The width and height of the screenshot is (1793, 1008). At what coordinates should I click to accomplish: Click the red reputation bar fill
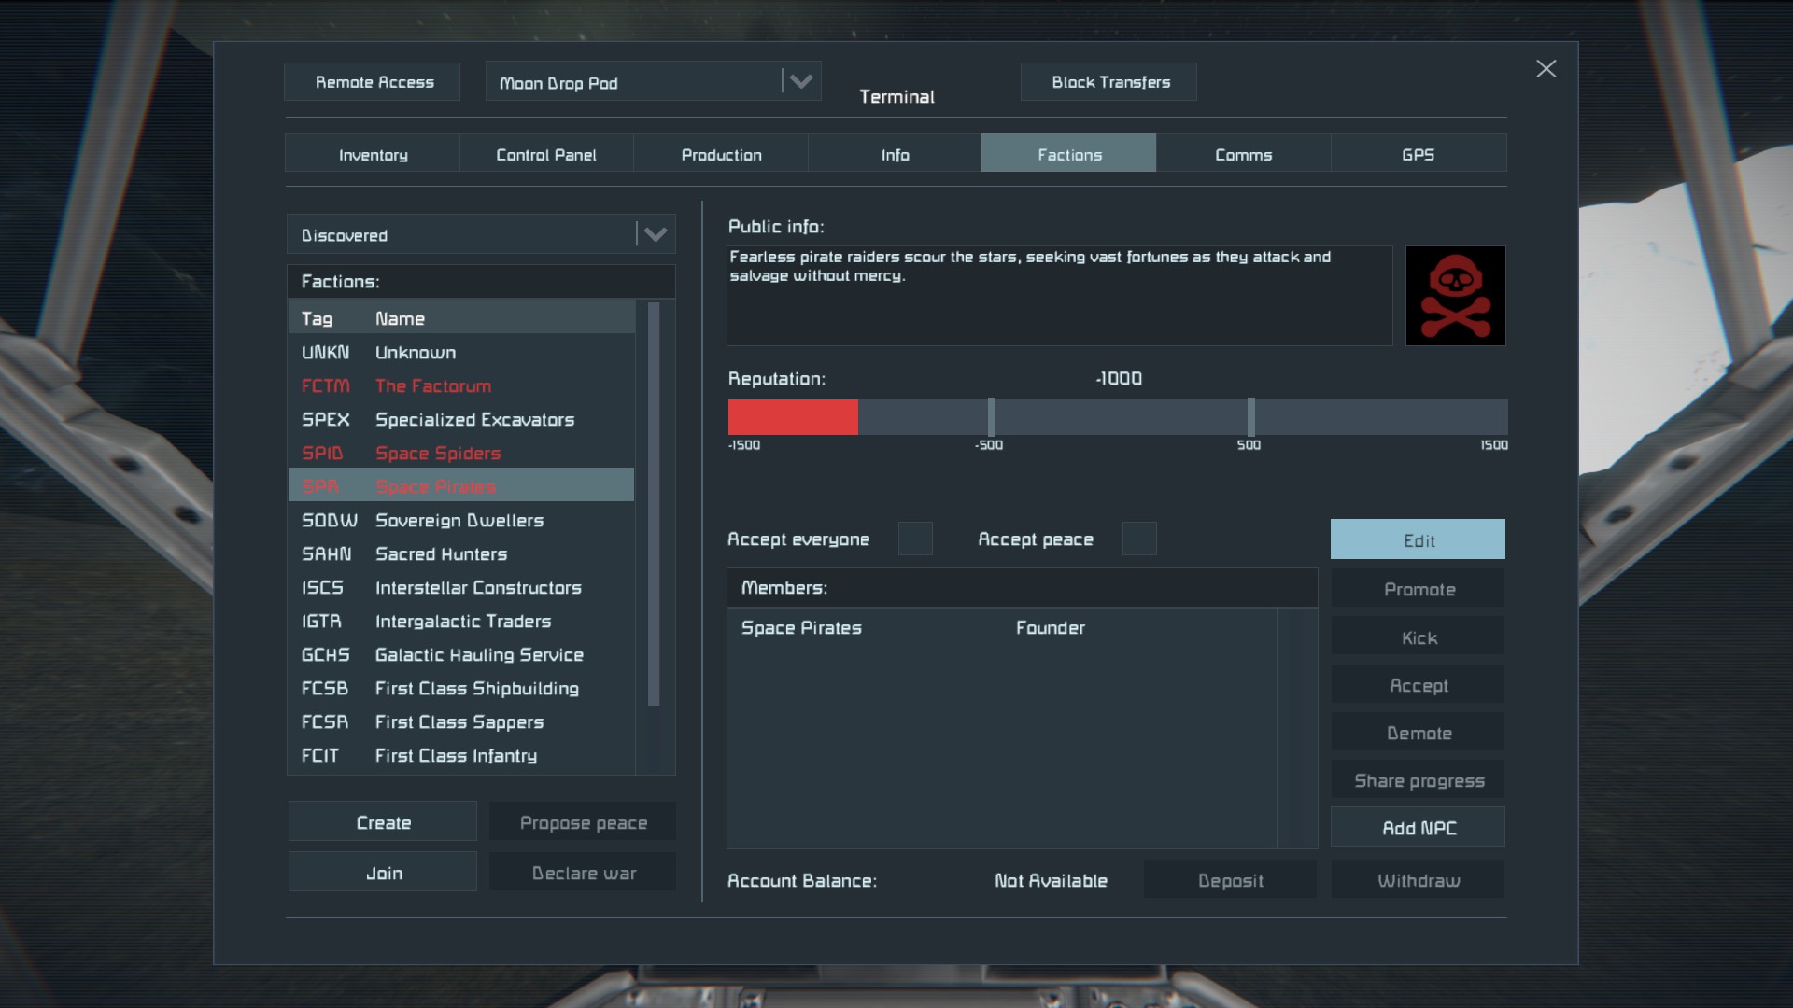click(793, 416)
